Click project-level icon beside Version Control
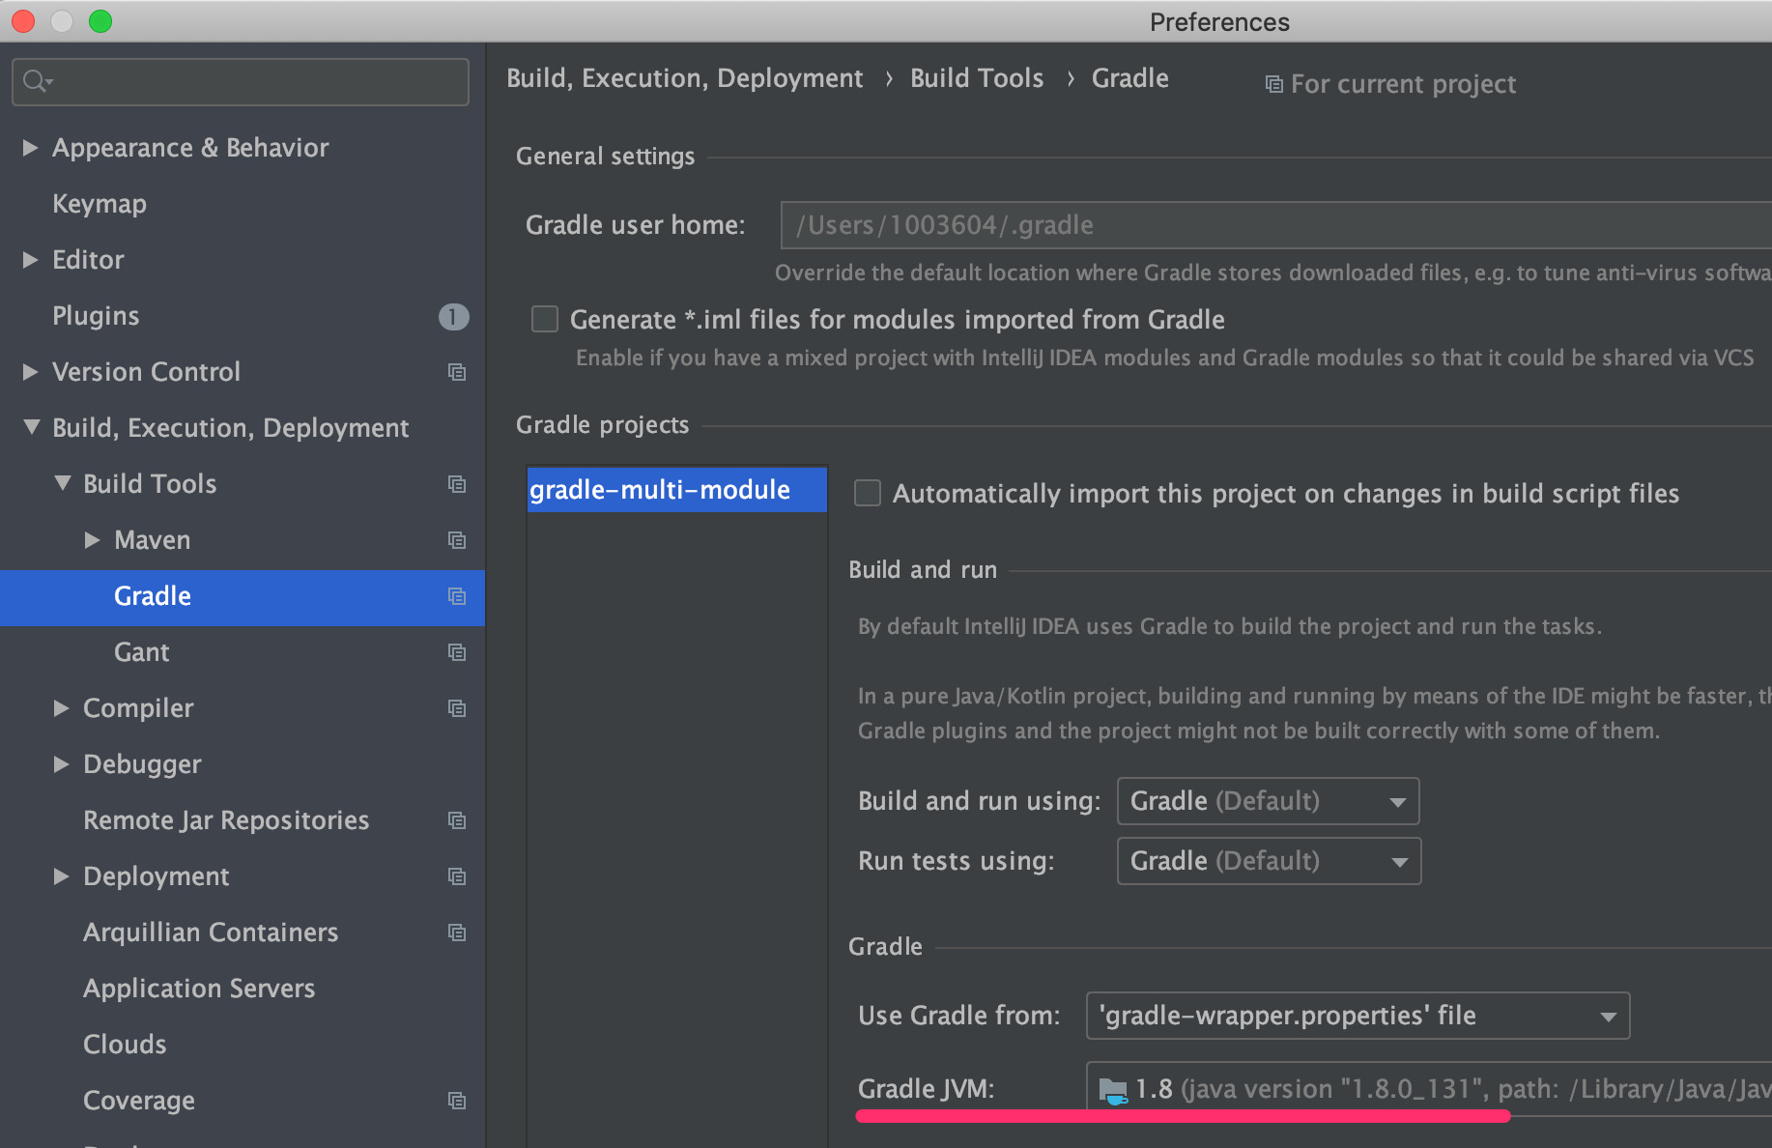This screenshot has height=1148, width=1772. click(457, 372)
